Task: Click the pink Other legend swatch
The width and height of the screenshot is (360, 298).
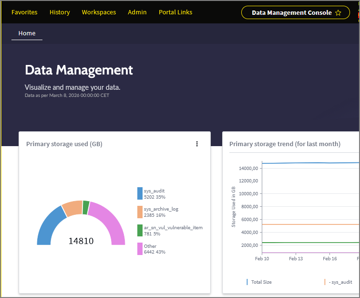Action: pos(140,249)
